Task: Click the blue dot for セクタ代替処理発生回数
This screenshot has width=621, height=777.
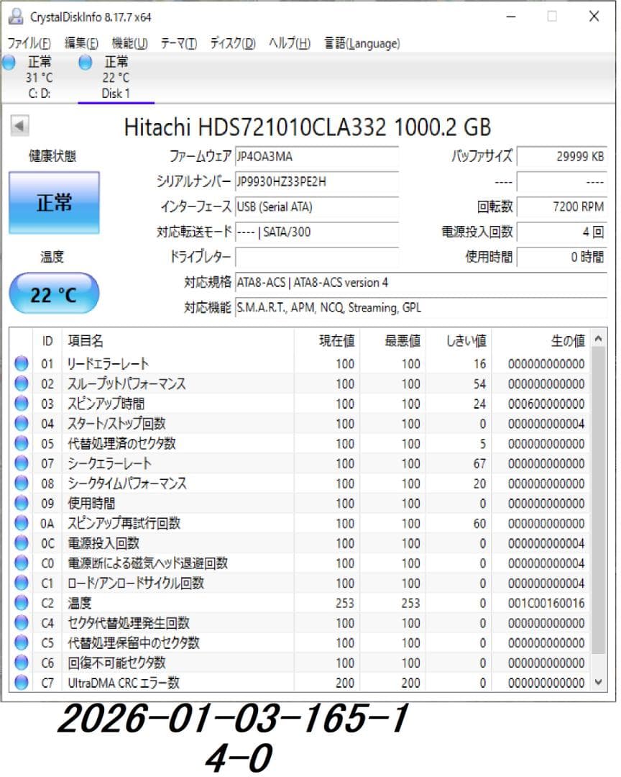Action: tap(22, 623)
